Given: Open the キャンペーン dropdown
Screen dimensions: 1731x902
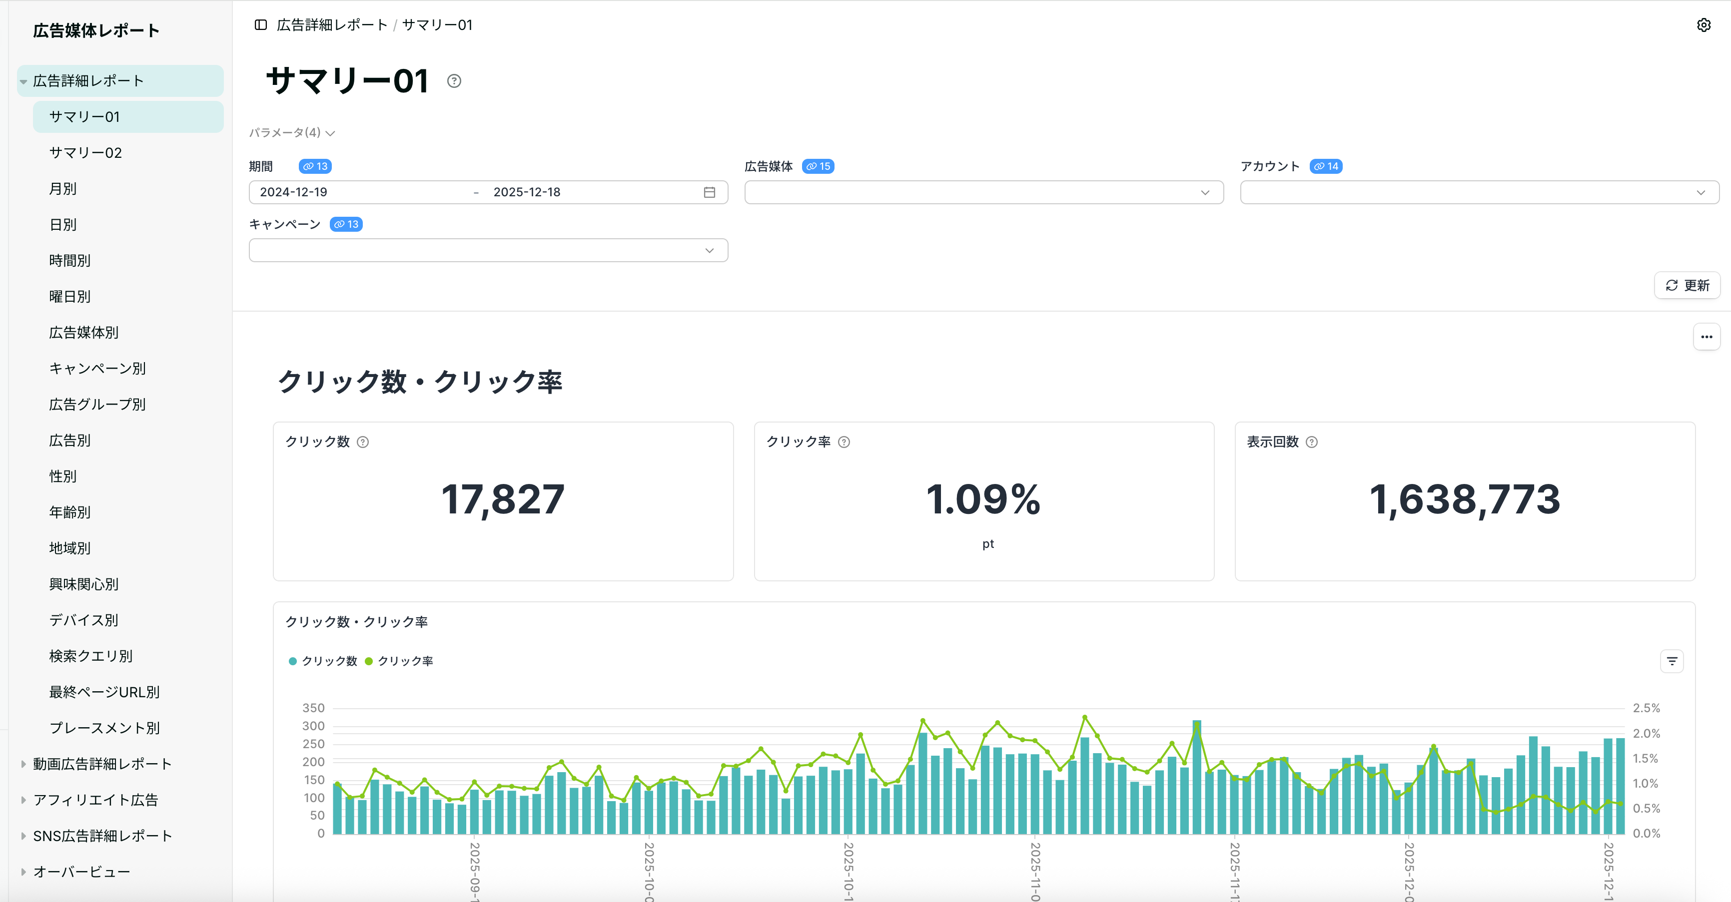Looking at the screenshot, I should [x=488, y=251].
